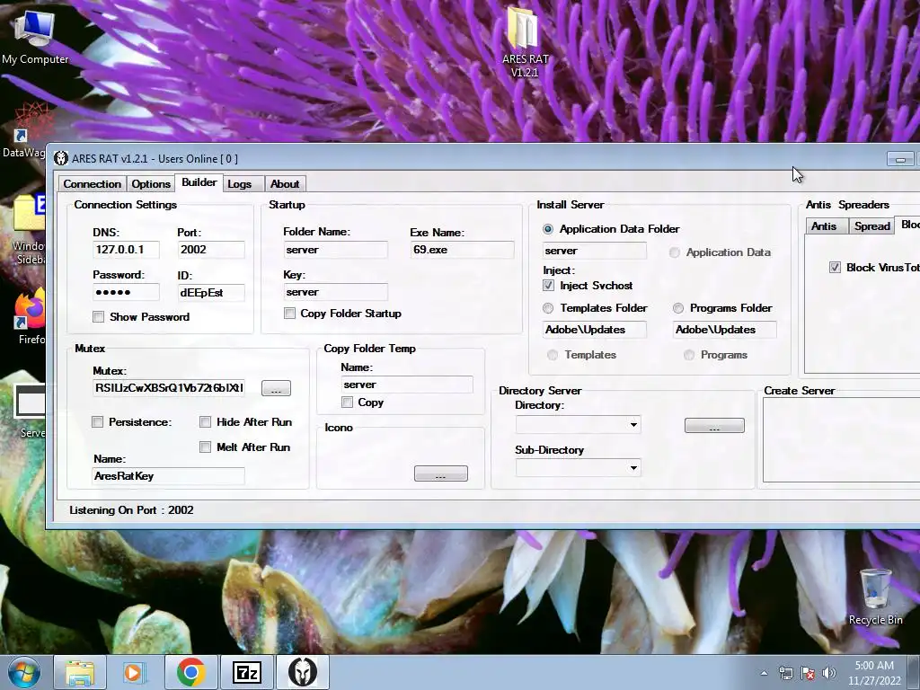
Task: Click the taskbar clock showing 5:00 AM
Action: tap(874, 673)
